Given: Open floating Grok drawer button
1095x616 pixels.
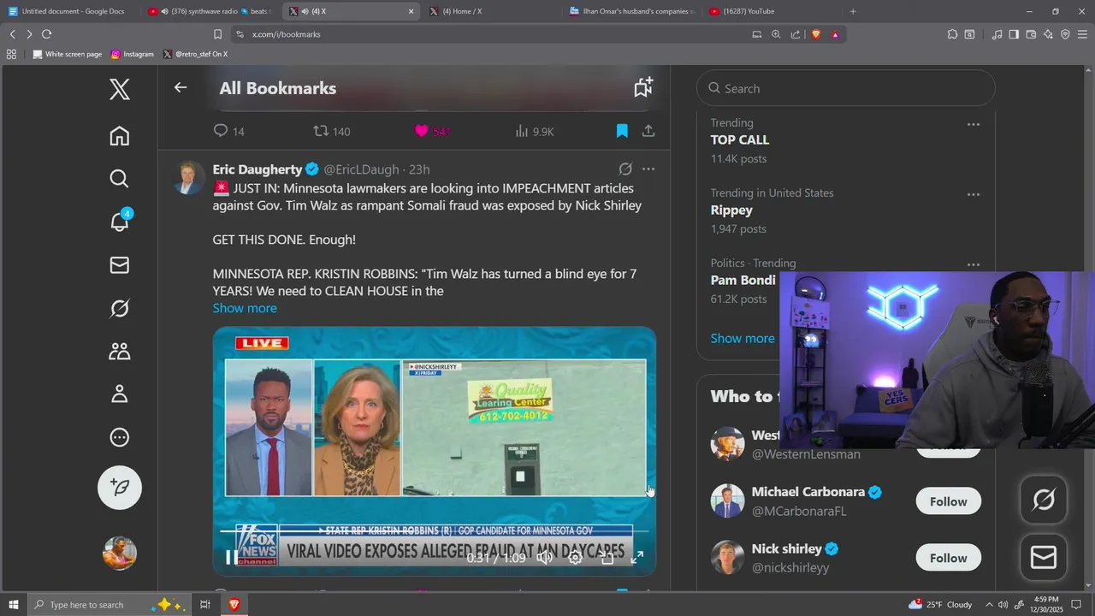Looking at the screenshot, I should click(1044, 500).
